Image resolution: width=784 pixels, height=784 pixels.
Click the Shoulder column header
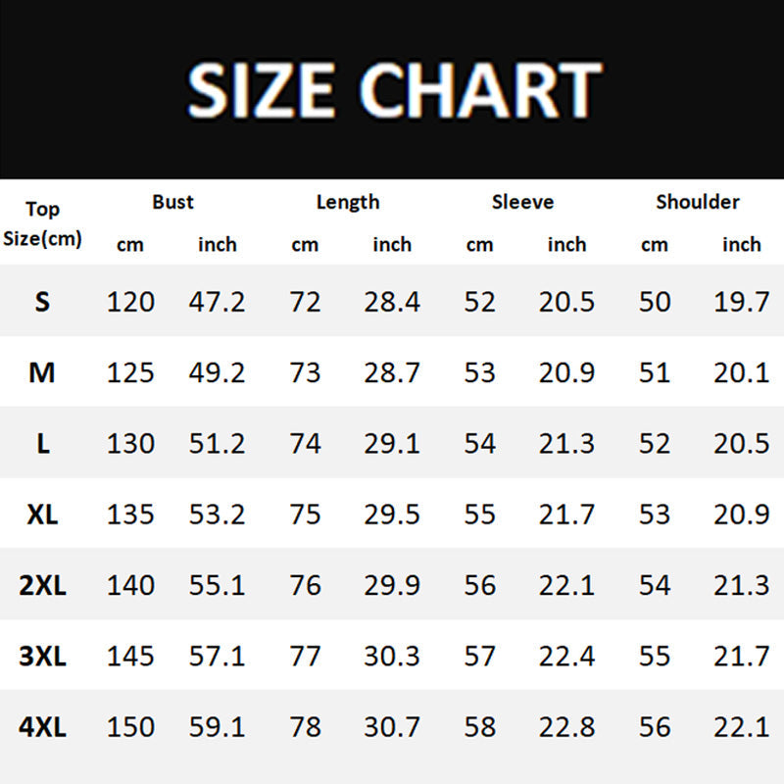pyautogui.click(x=697, y=202)
